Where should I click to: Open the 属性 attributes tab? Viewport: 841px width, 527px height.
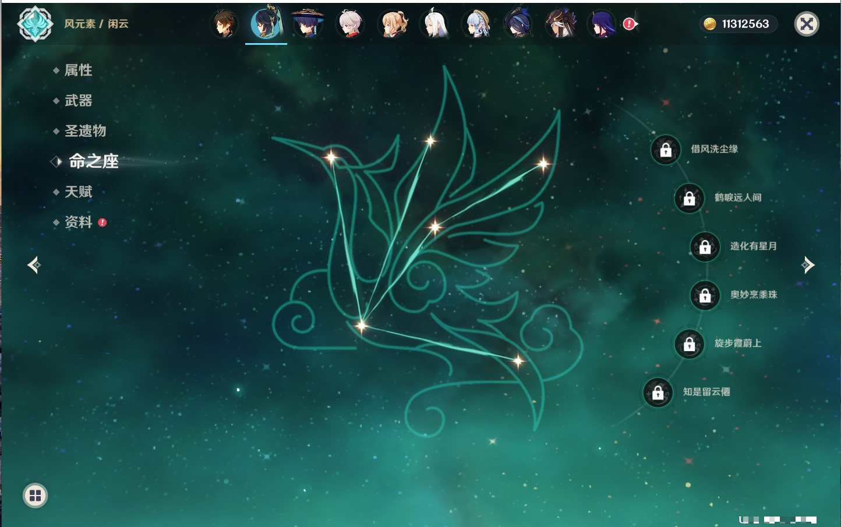[78, 70]
